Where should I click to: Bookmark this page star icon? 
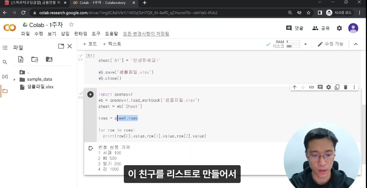coord(309,13)
